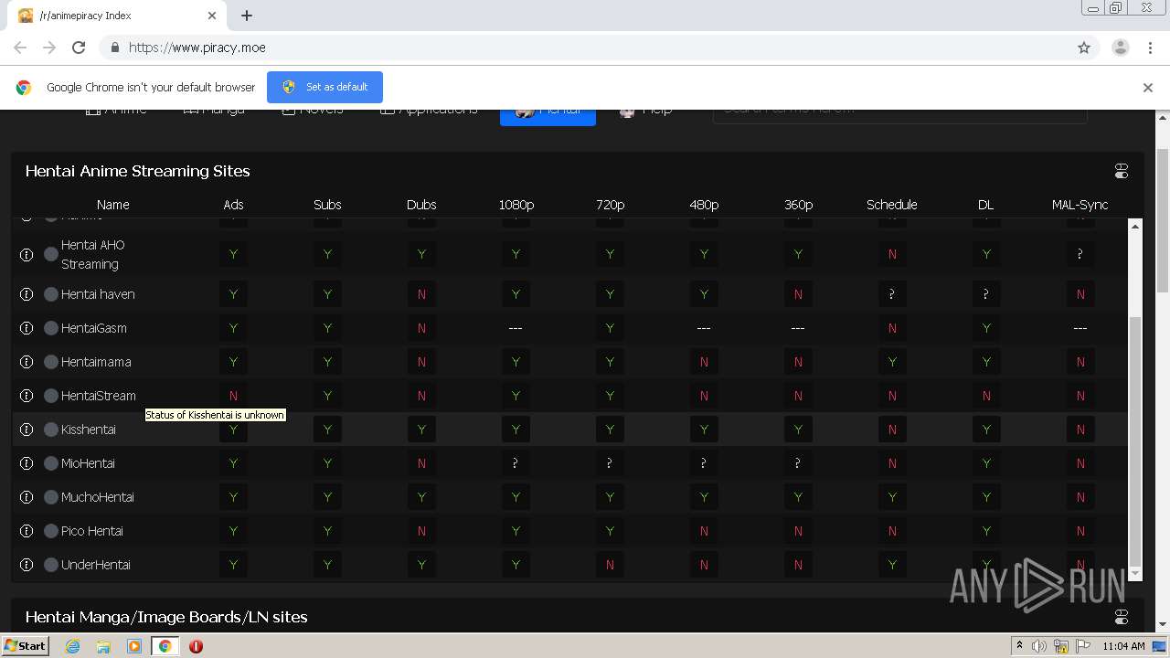The image size is (1170, 658).
Task: Click status circle of HentaiGasm
Action: (x=51, y=328)
